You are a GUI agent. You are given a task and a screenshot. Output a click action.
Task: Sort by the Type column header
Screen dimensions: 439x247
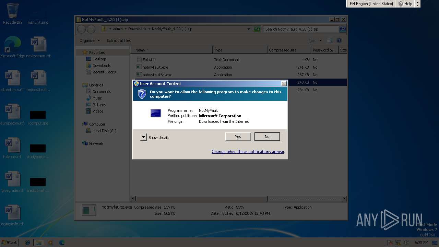click(x=240, y=50)
